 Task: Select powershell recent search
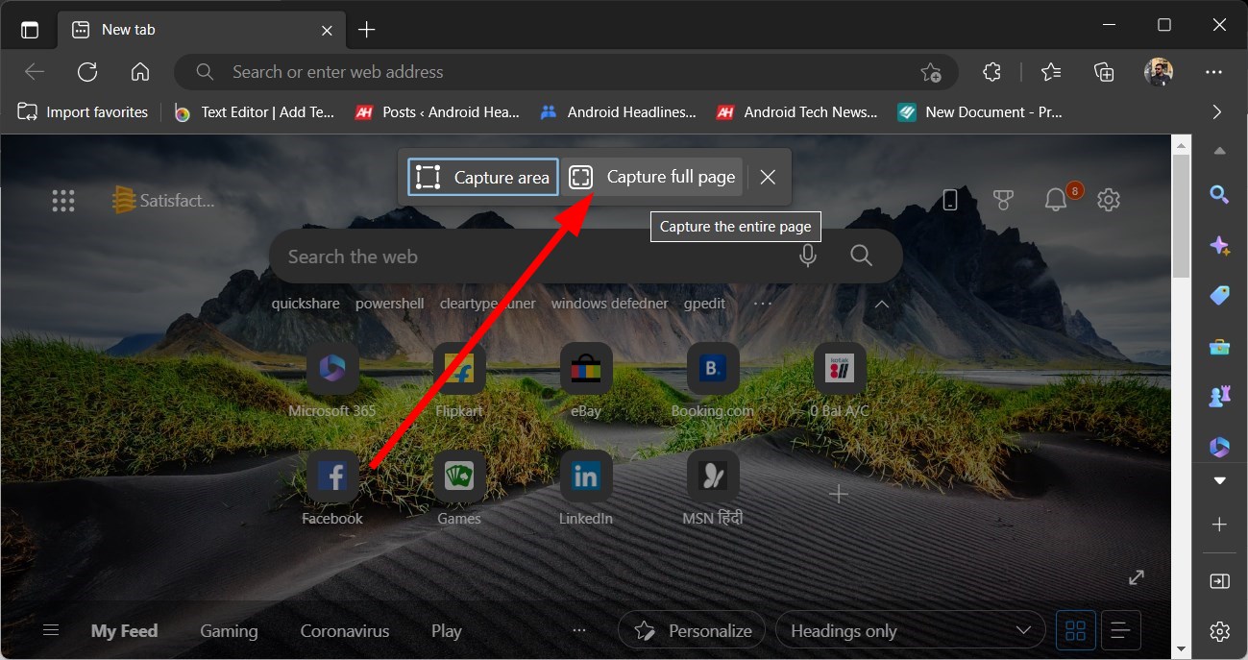click(x=390, y=304)
